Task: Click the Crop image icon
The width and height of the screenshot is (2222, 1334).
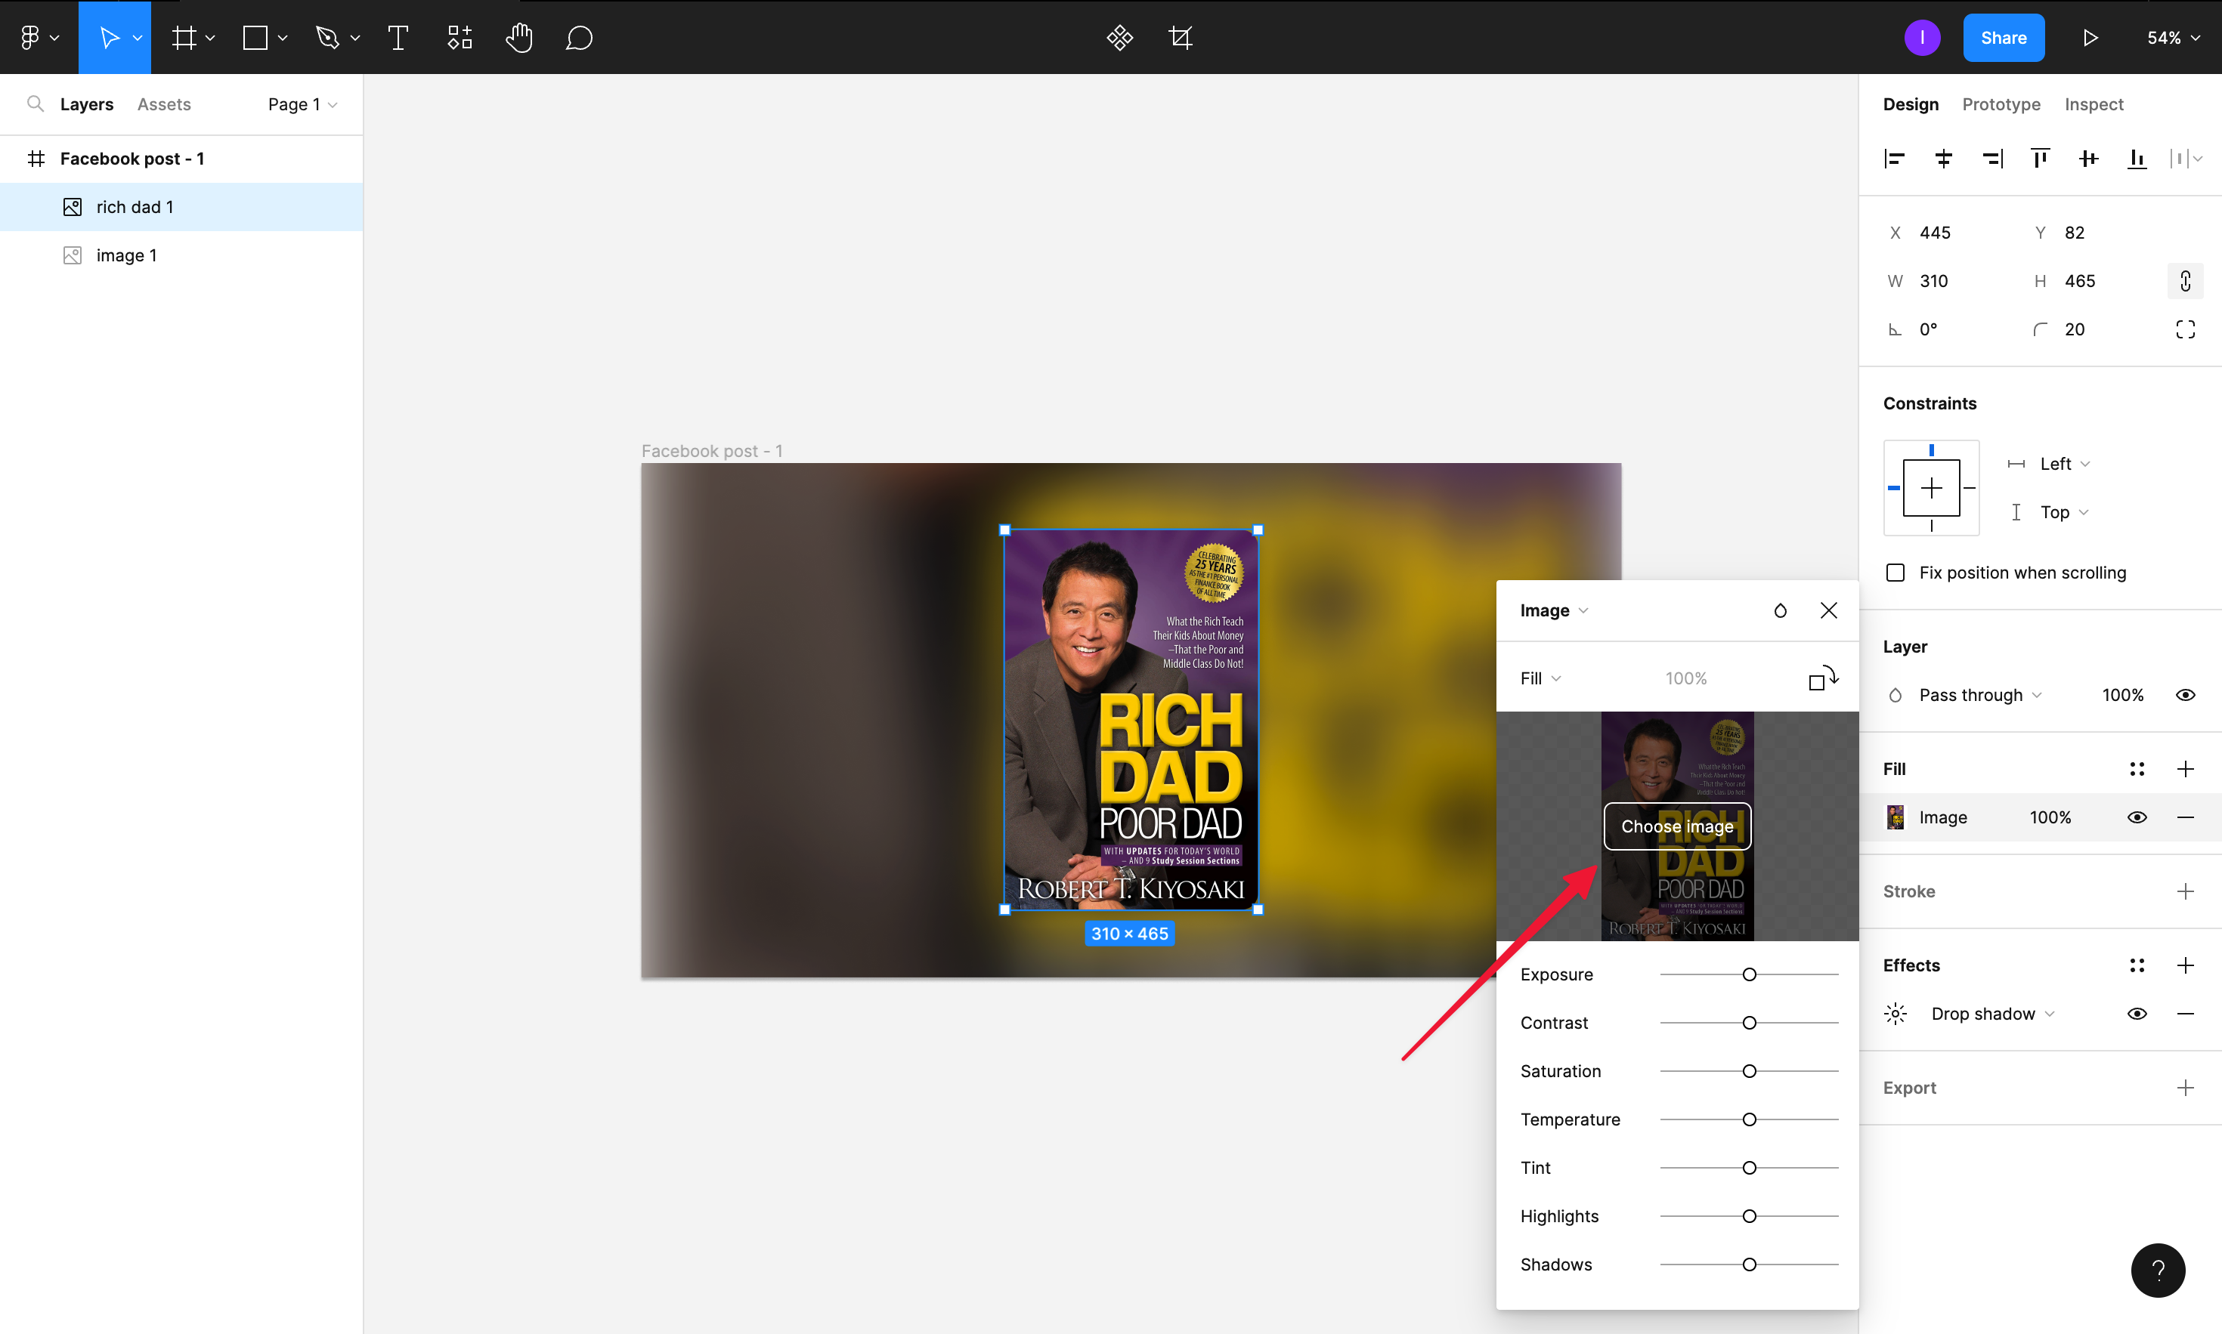Action: tap(1180, 37)
